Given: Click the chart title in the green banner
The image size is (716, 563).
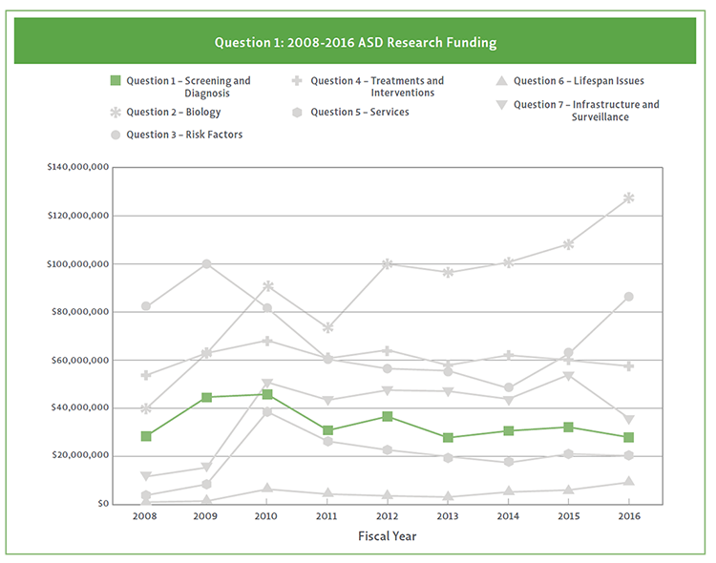Looking at the screenshot, I should pos(355,43).
